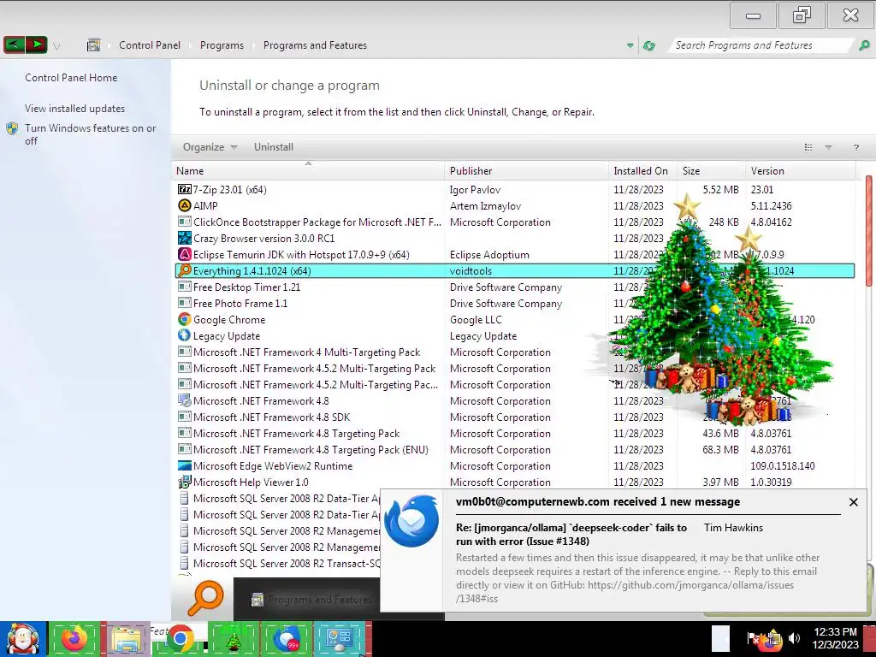The width and height of the screenshot is (876, 657).
Task: Select .NET Framework 4 Multi-Targeting Pack
Action: click(x=514, y=352)
